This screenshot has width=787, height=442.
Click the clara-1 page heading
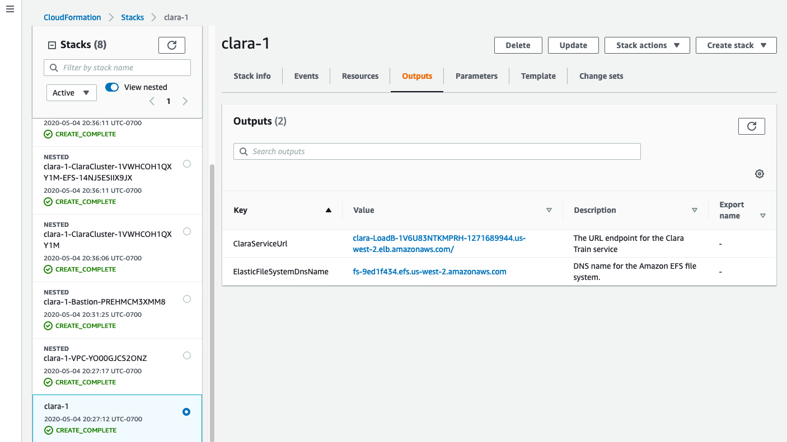pyautogui.click(x=246, y=43)
